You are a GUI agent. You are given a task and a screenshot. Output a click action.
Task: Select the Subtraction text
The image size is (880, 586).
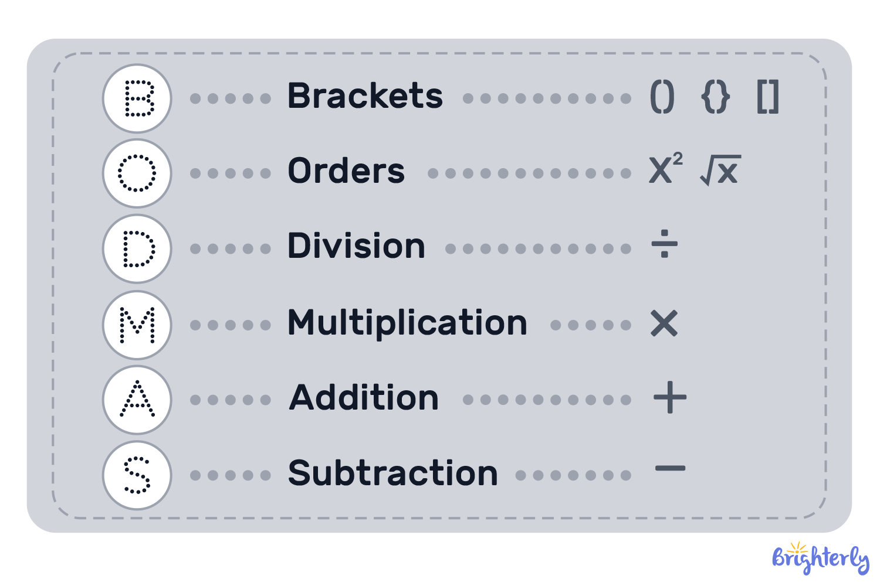point(393,473)
